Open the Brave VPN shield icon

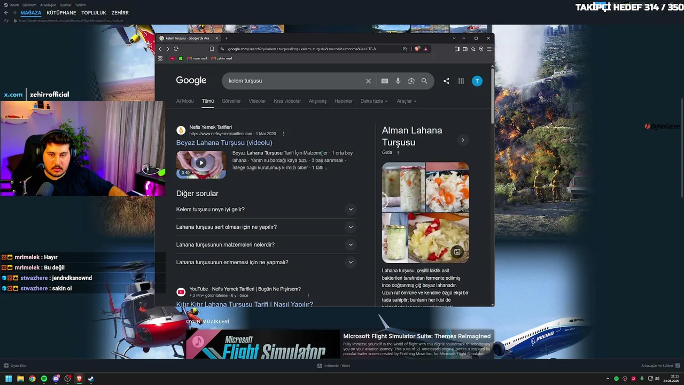(481, 49)
